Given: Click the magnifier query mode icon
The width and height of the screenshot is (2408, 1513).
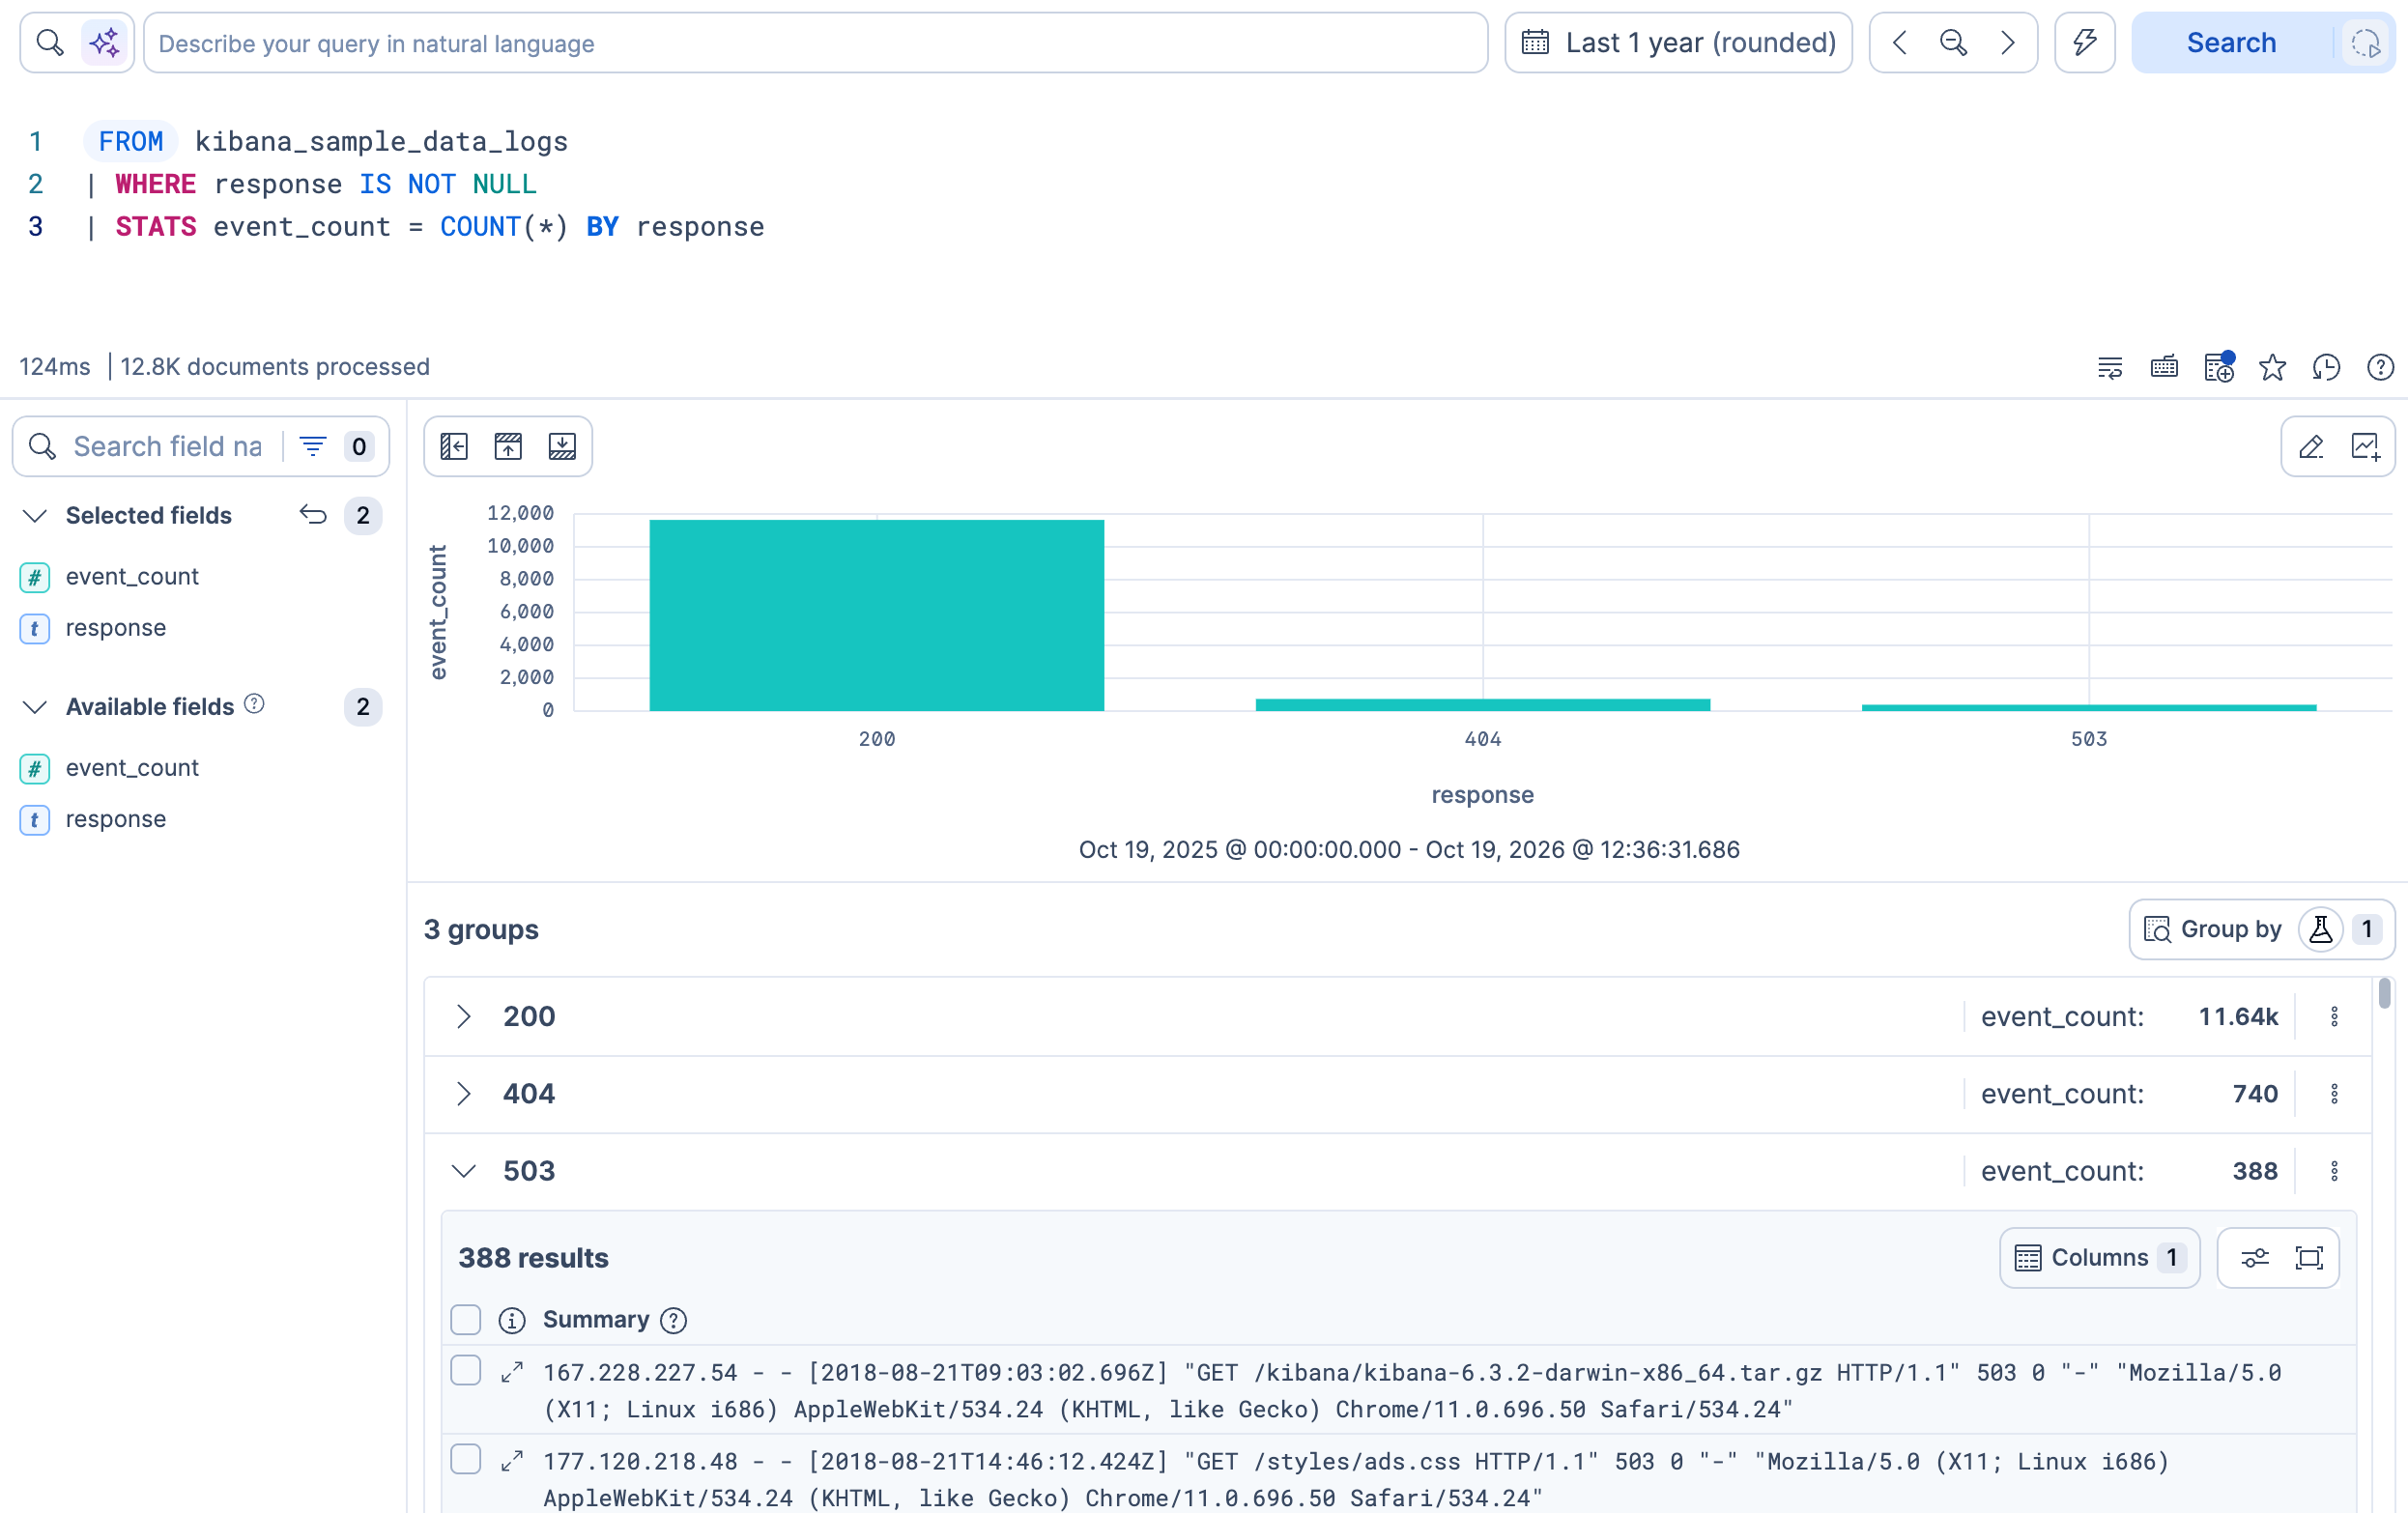Looking at the screenshot, I should coord(50,43).
